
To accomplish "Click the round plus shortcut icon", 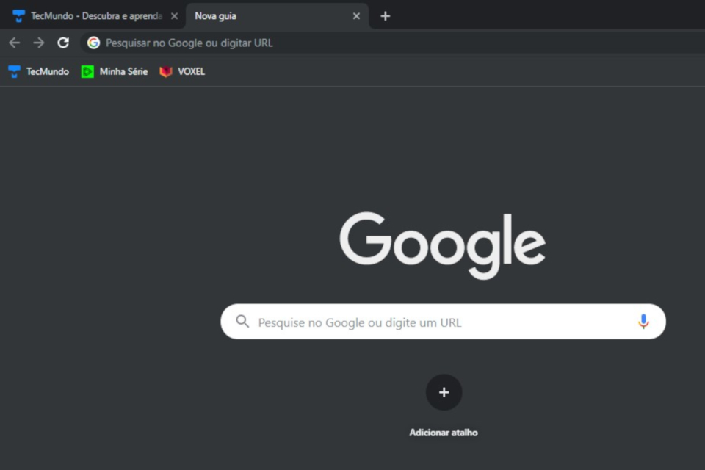I will tap(444, 392).
